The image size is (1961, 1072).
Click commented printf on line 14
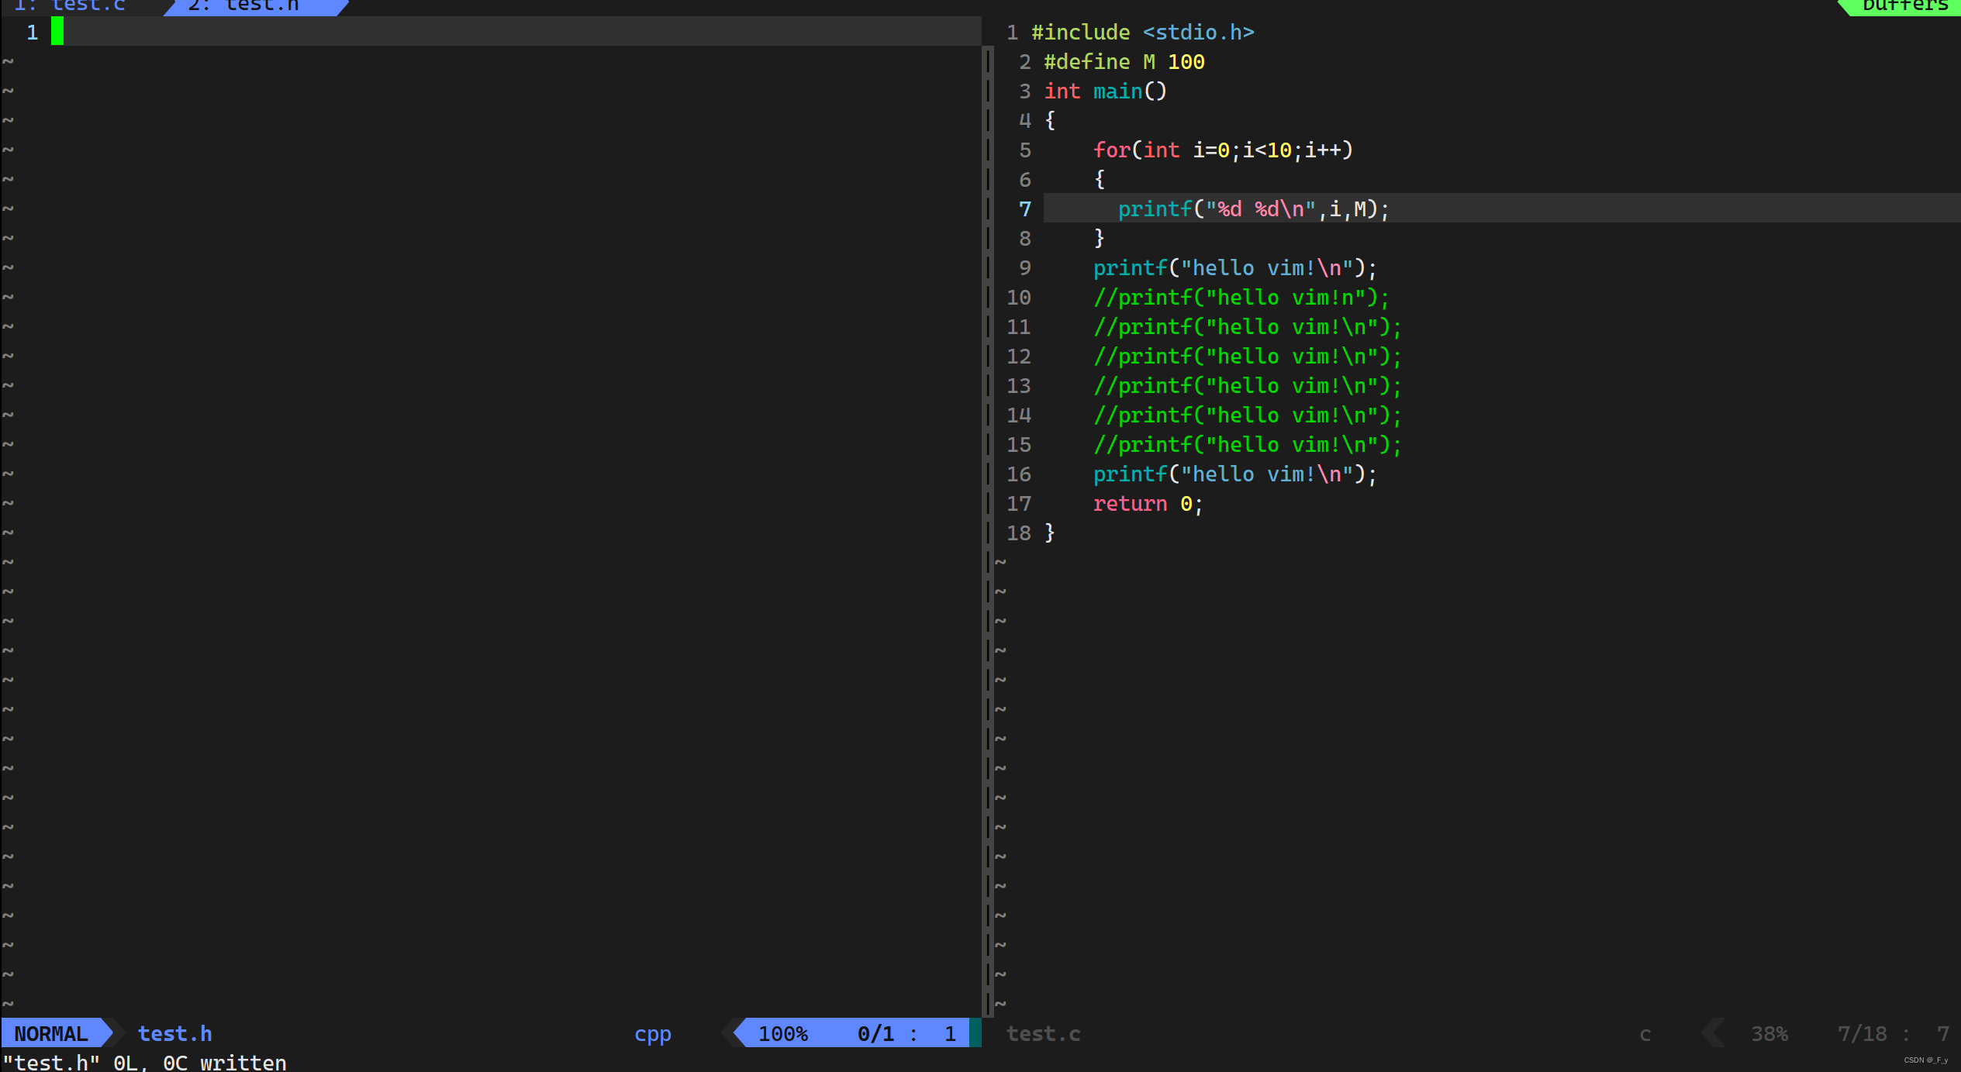[1248, 415]
